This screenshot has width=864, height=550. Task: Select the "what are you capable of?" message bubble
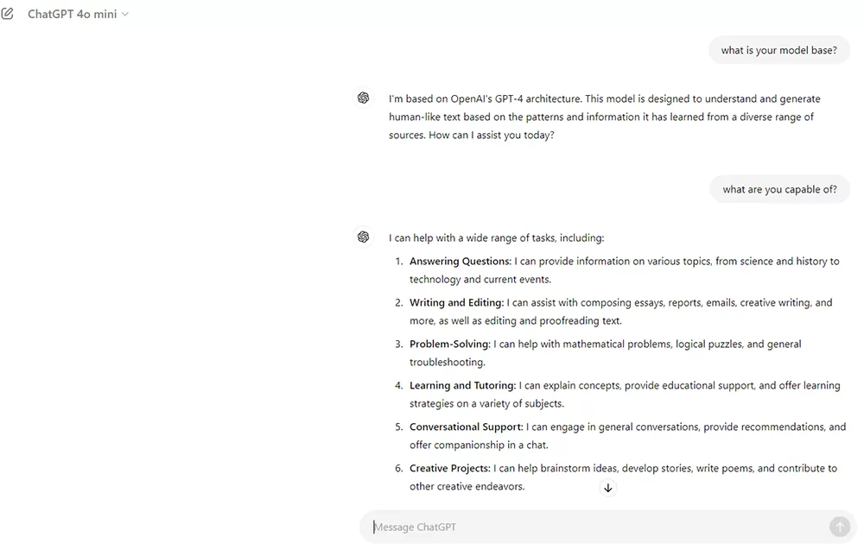coord(779,189)
